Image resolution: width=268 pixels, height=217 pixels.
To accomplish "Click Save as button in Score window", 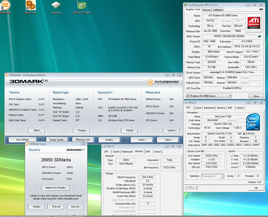I will (76, 207).
